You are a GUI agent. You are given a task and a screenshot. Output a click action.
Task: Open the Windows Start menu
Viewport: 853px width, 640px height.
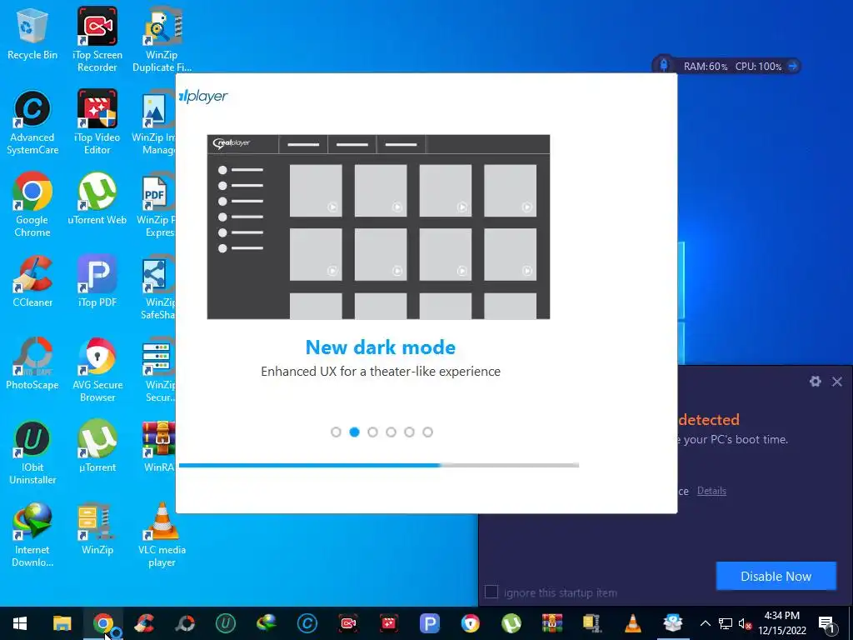(20, 623)
